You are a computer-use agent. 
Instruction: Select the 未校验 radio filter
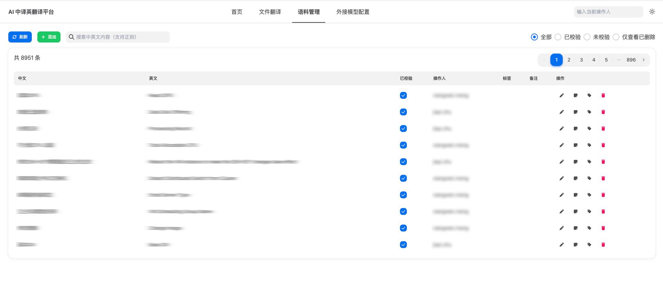coord(587,37)
